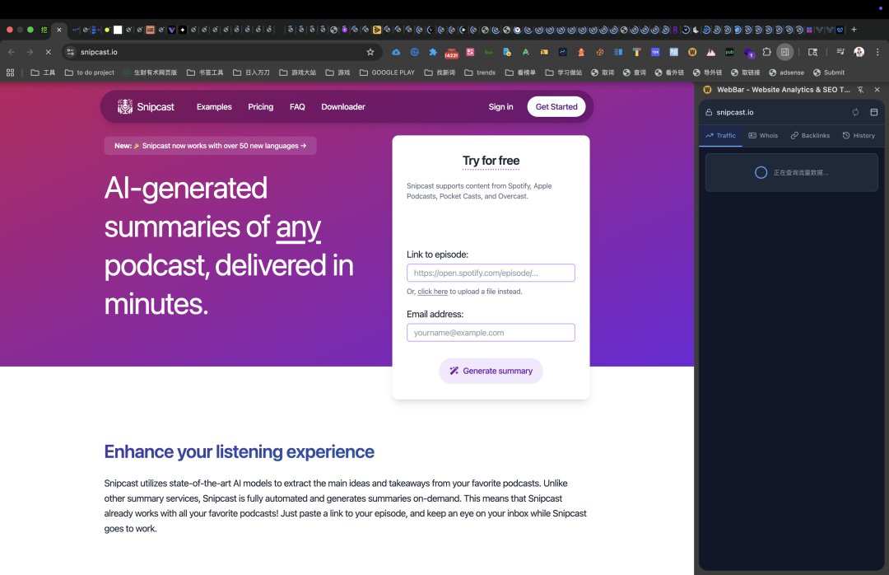Click the browser back arrow

tap(12, 52)
